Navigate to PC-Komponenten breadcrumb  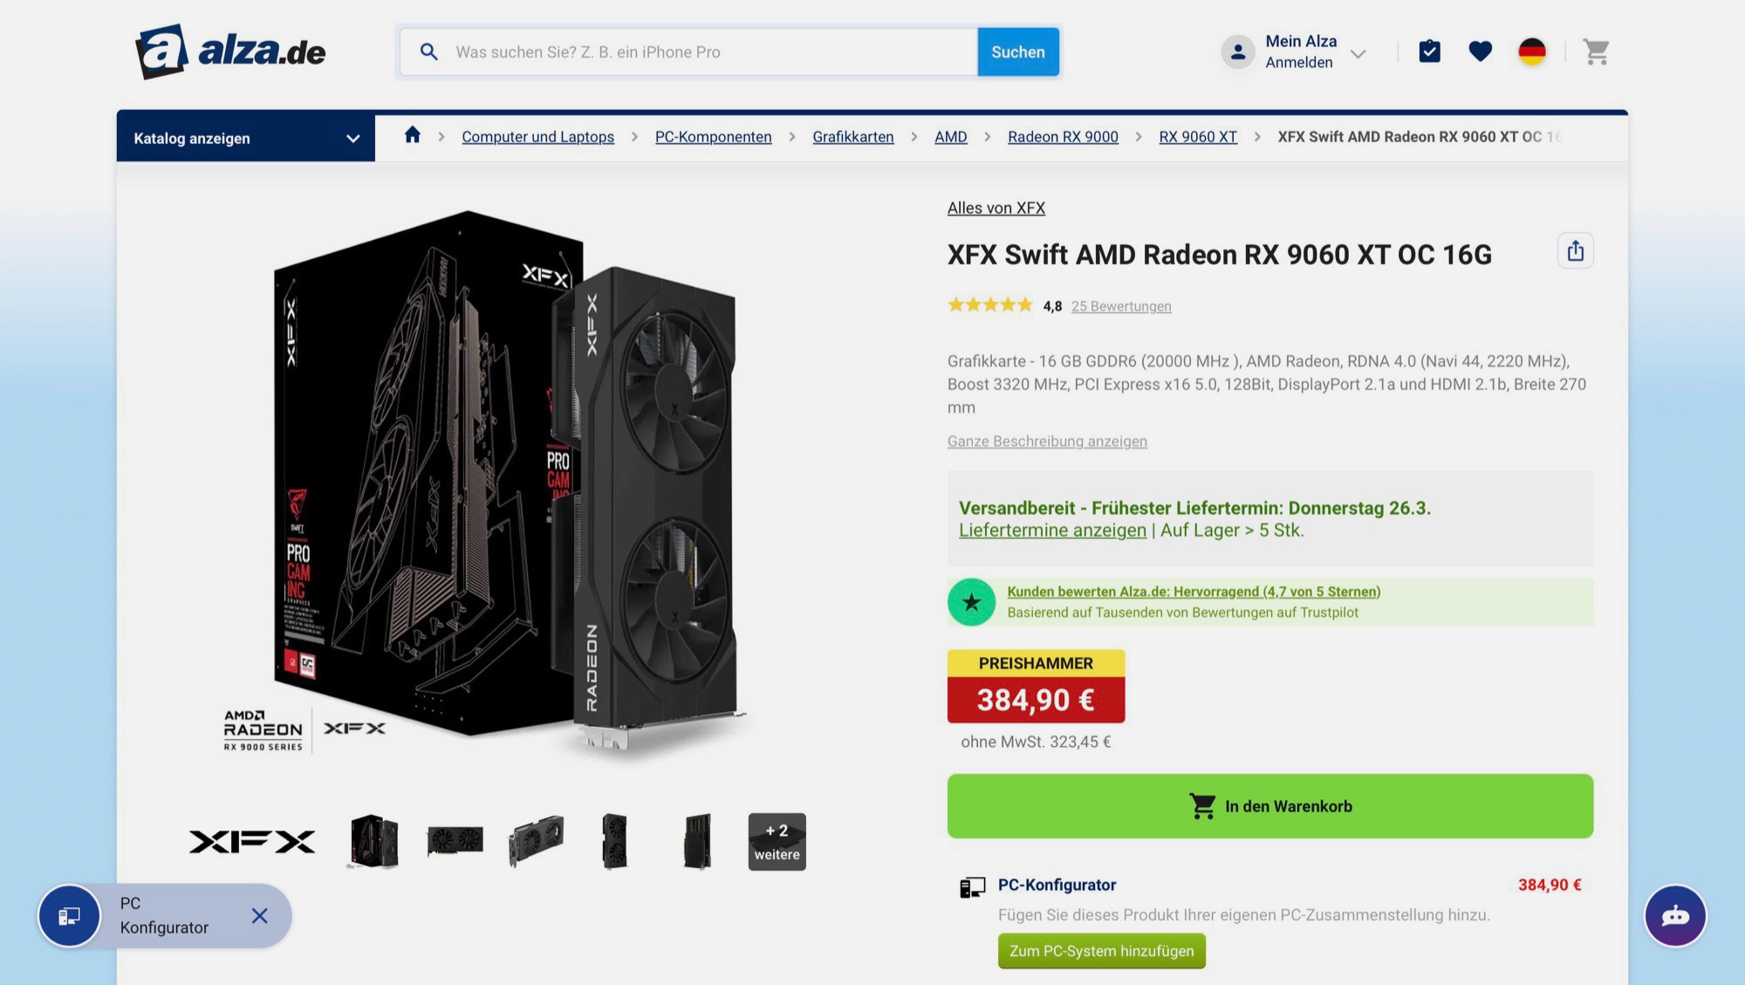713,137
